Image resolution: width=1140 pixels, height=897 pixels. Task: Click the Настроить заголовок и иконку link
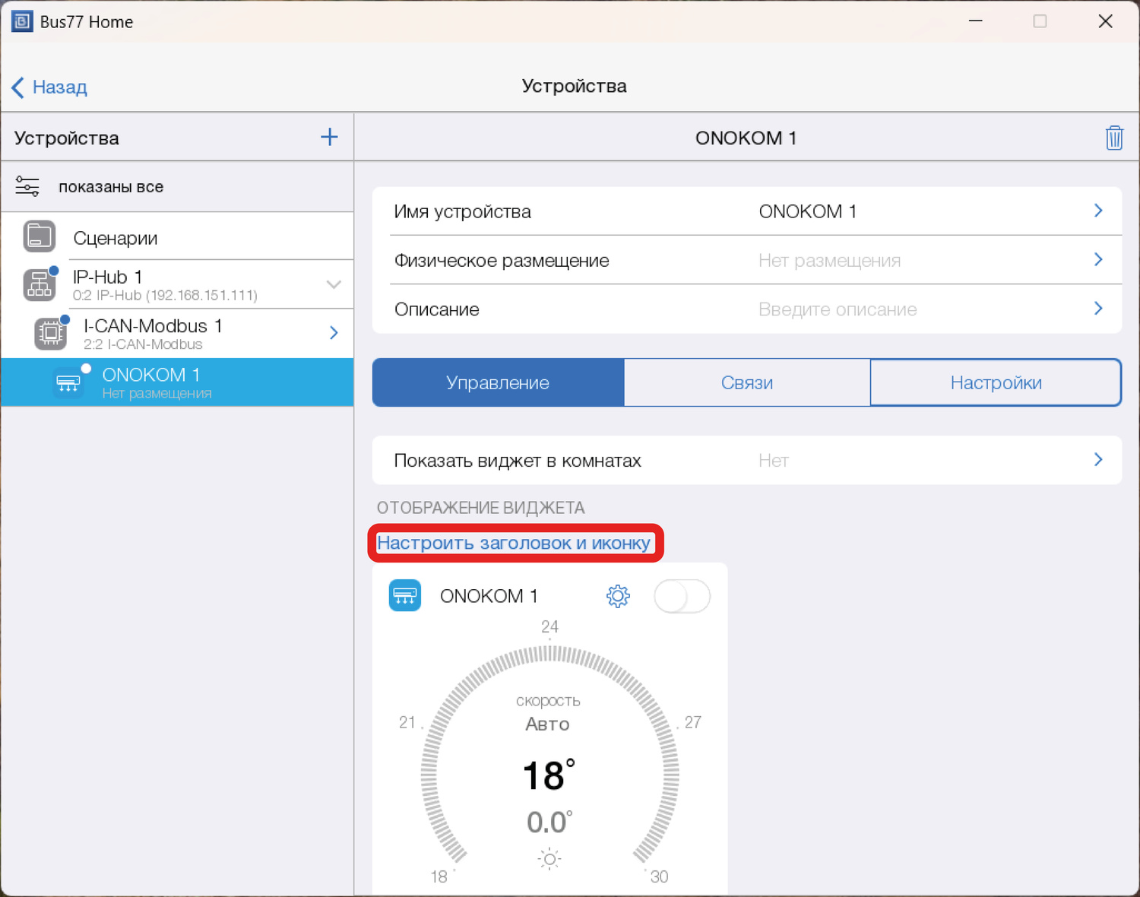point(514,543)
